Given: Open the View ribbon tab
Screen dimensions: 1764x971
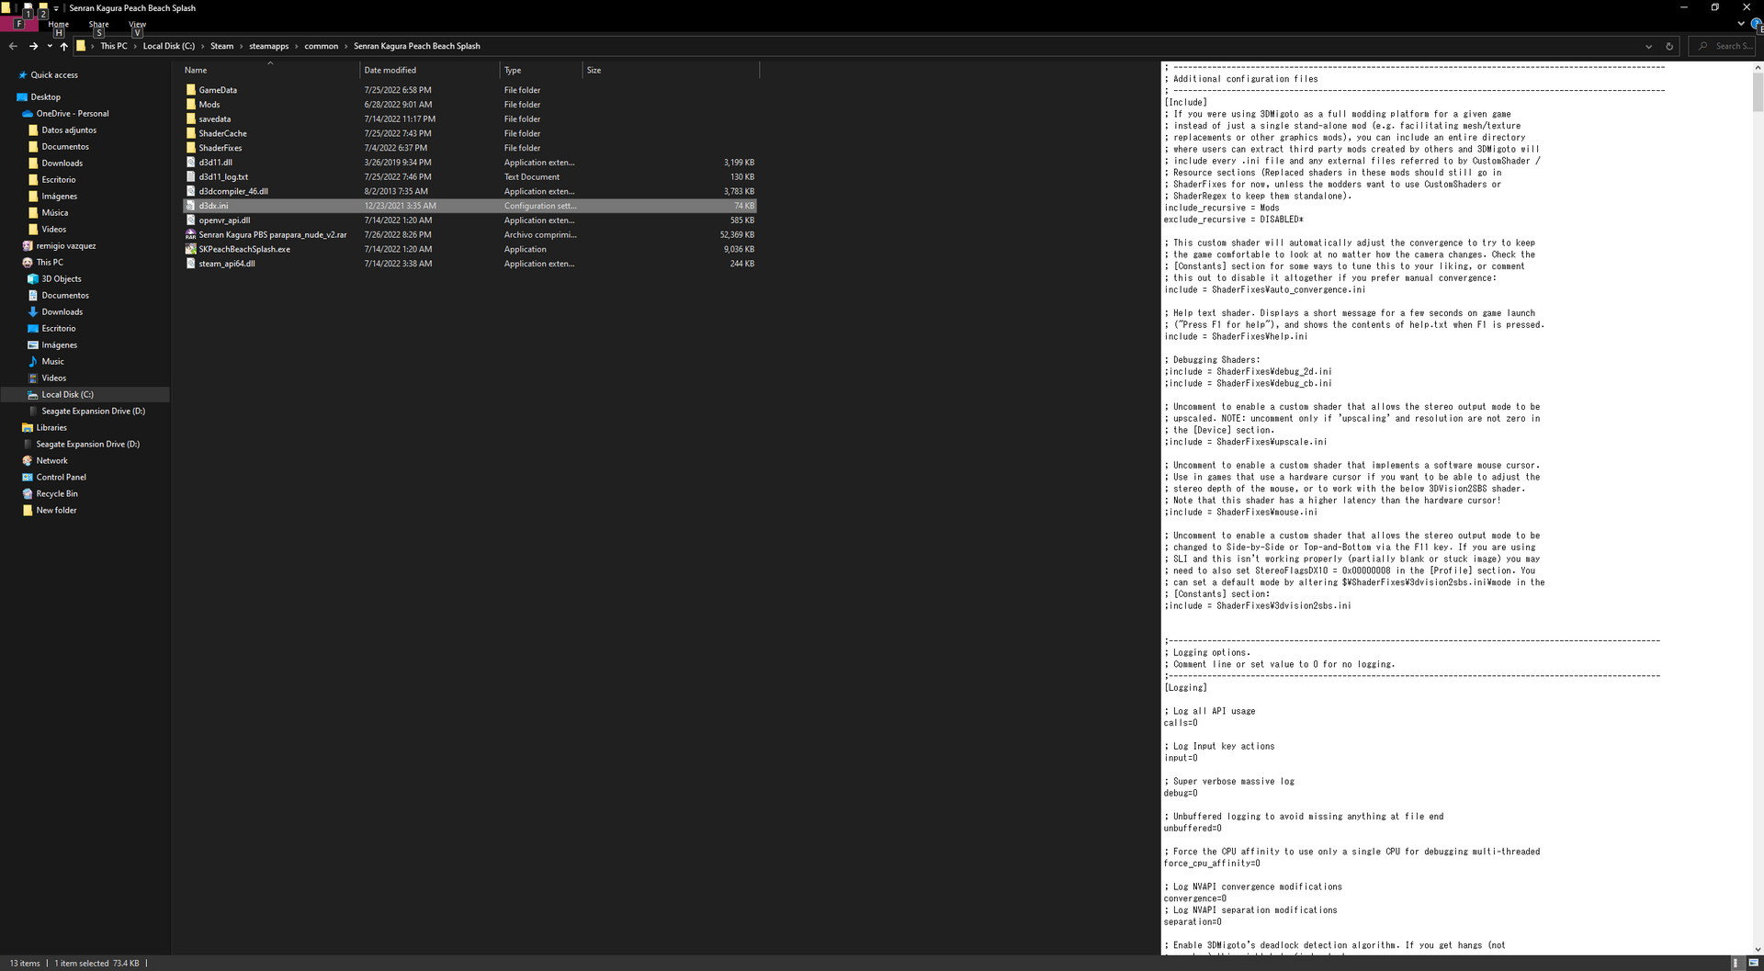Looking at the screenshot, I should tap(137, 24).
